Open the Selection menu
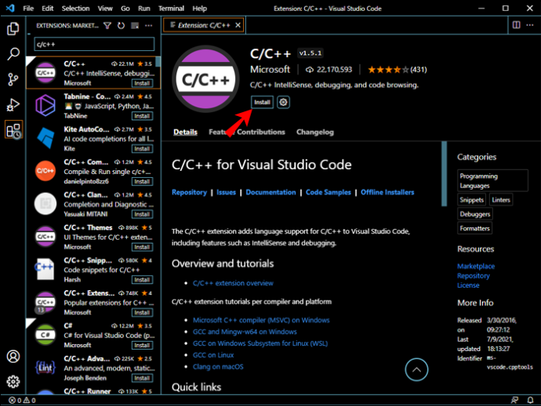The height and width of the screenshot is (406, 541). tap(75, 9)
